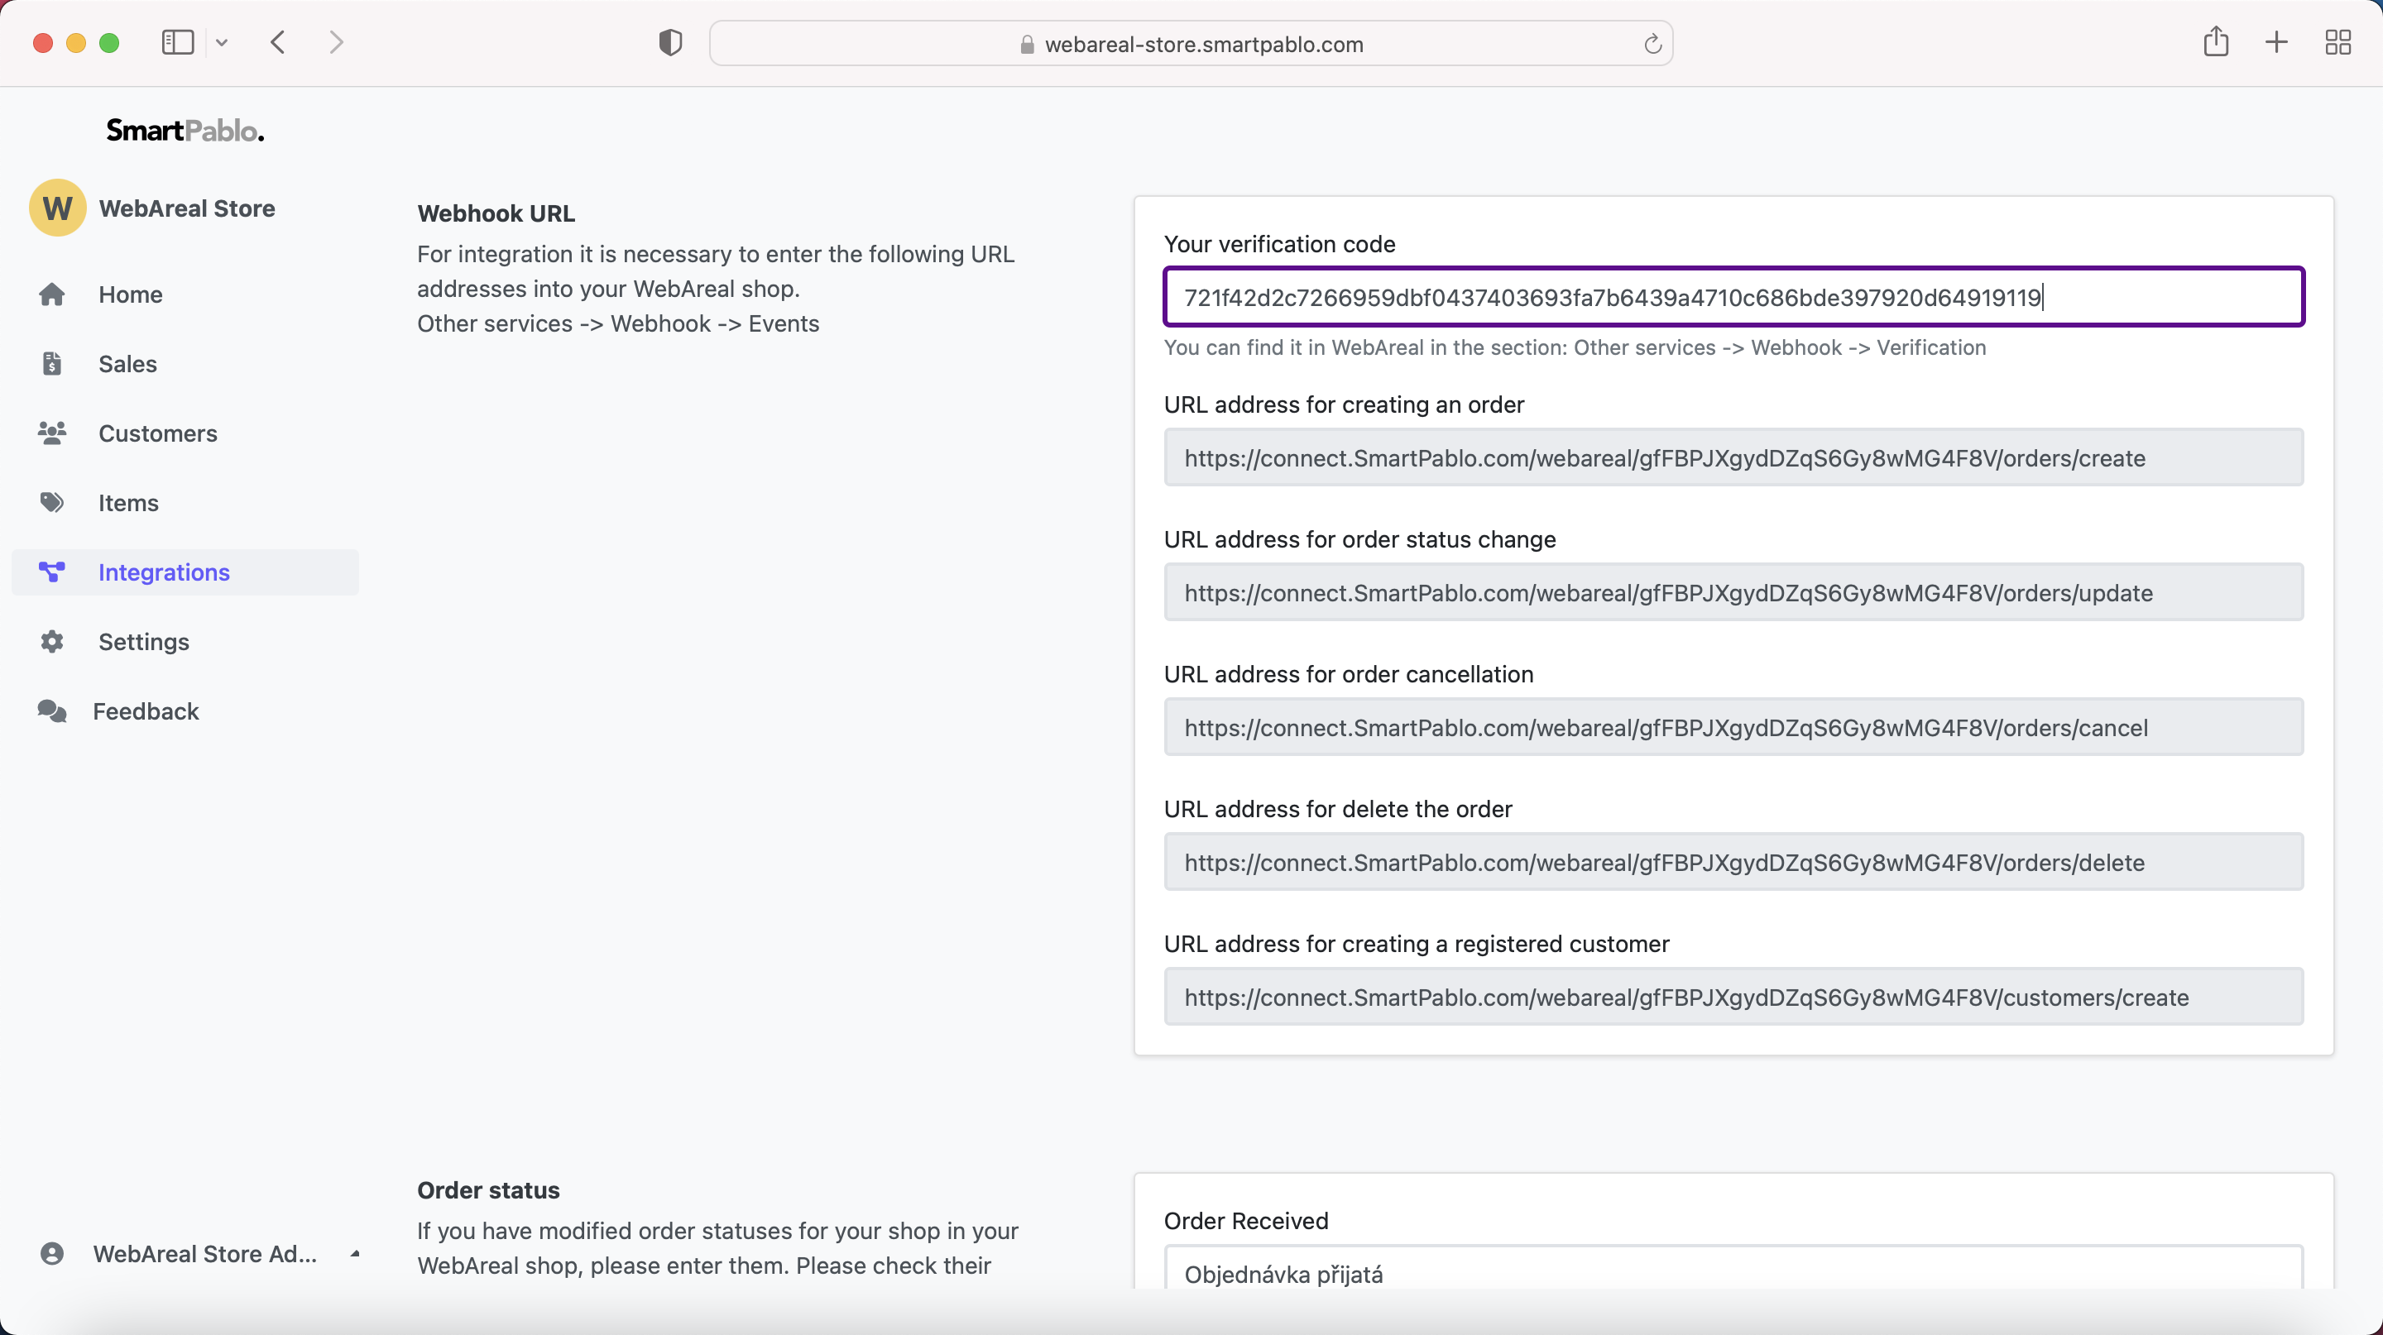
Task: Click the privacy shield icon
Action: pyautogui.click(x=671, y=42)
